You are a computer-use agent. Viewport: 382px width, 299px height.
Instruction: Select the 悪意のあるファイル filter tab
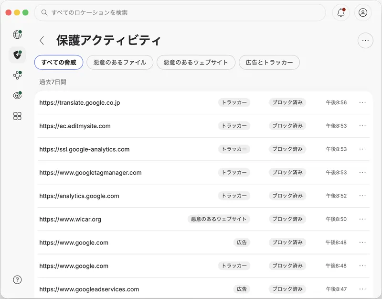120,63
